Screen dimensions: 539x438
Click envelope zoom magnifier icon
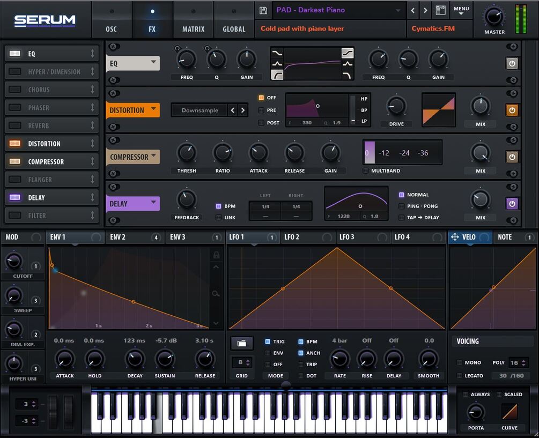(x=216, y=294)
